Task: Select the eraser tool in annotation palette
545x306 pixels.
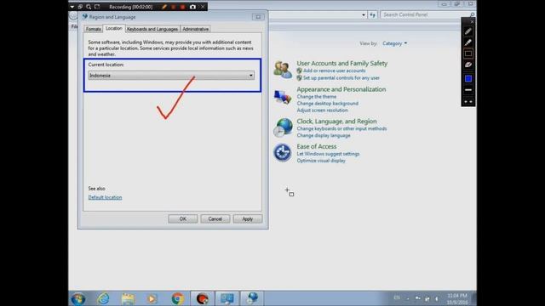Action: point(468,65)
